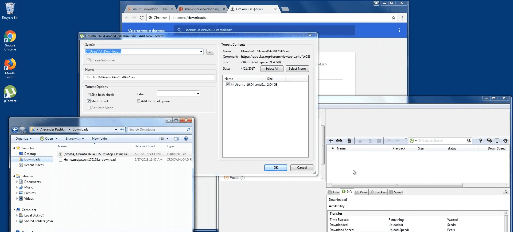Click the lightbulb icon in uTorrent toolbar
Viewport: 513px width, 232px height.
pos(480,141)
